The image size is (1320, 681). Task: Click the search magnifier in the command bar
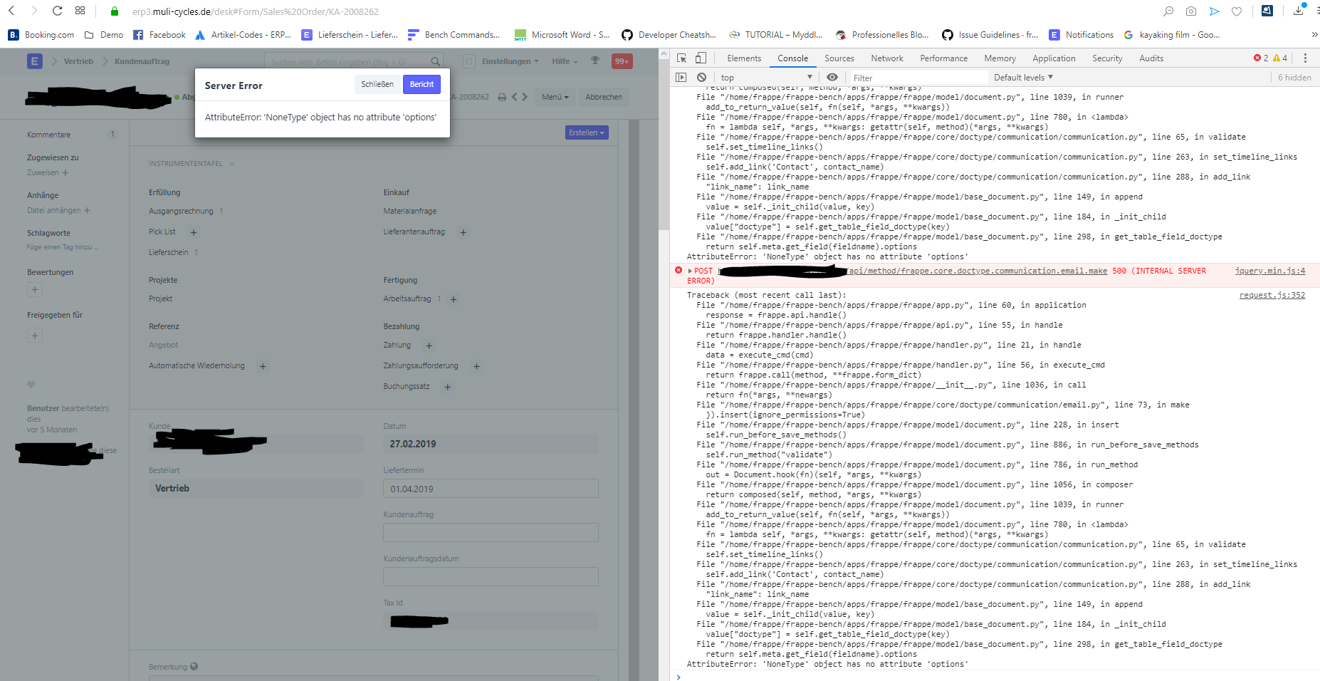click(x=436, y=61)
